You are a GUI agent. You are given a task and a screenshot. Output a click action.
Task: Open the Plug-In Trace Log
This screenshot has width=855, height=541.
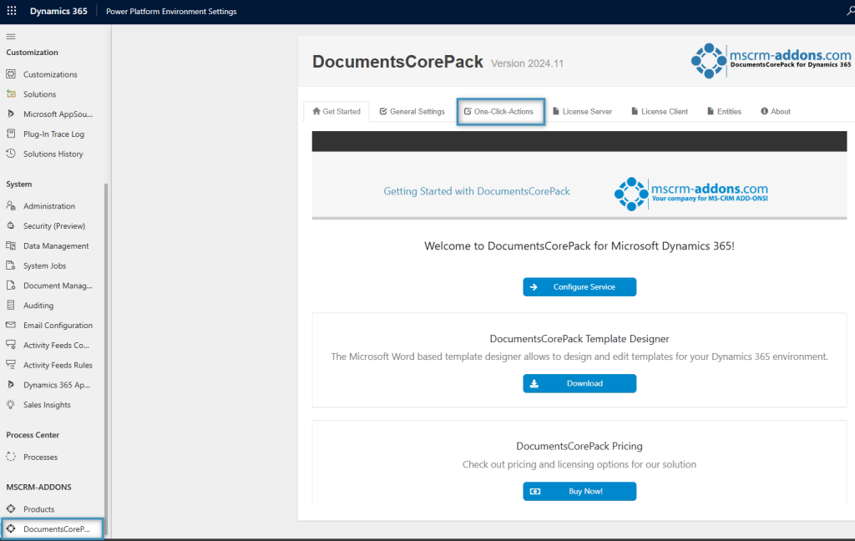tap(54, 134)
